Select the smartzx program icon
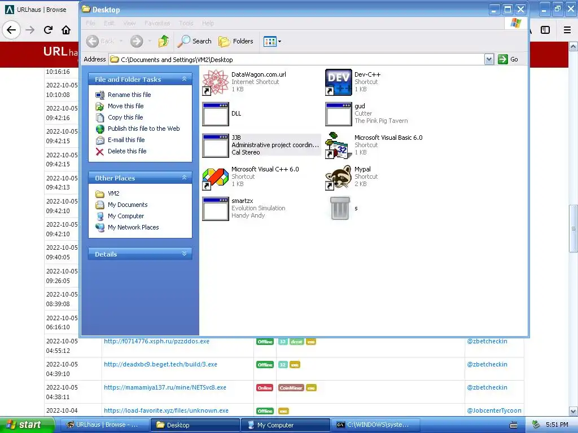 (x=216, y=209)
